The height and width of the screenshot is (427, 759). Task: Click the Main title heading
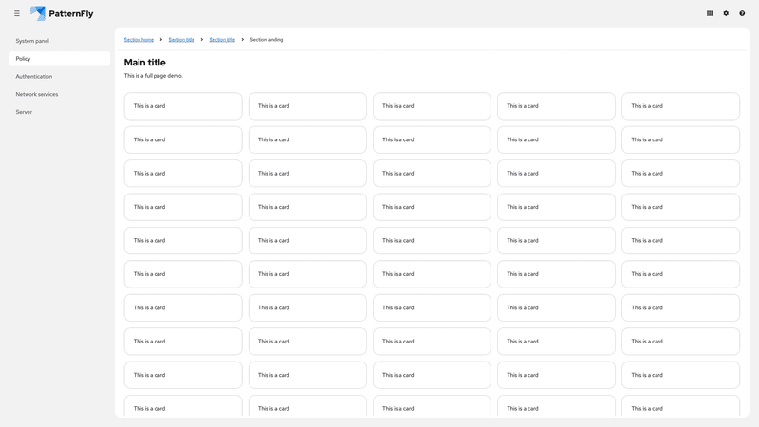click(145, 63)
